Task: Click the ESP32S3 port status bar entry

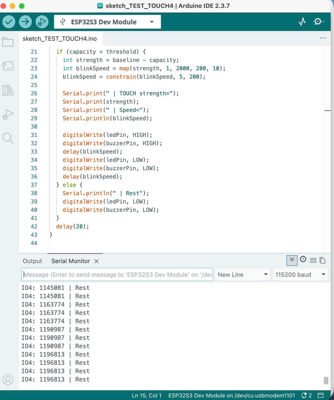Action: point(232,395)
